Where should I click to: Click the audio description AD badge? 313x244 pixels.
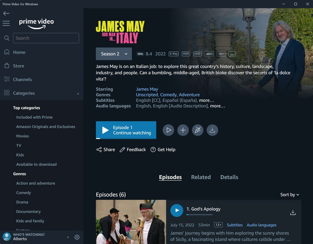(x=209, y=54)
